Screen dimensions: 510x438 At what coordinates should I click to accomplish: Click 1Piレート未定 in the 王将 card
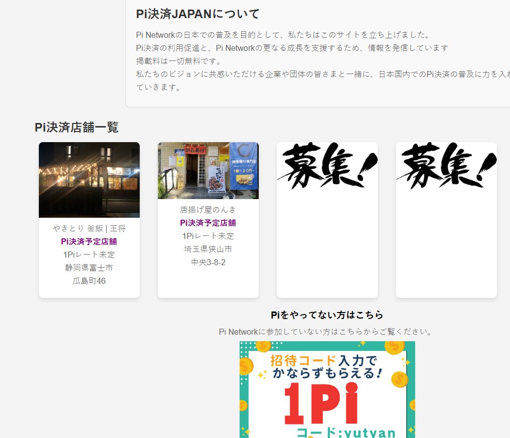89,255
